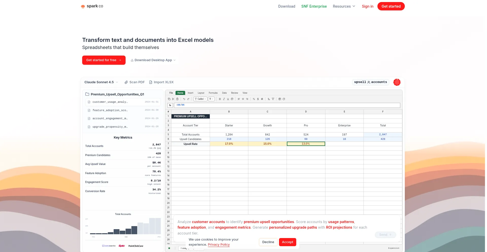Click the fx function button
The height and width of the screenshot is (252, 487).
coord(170,105)
